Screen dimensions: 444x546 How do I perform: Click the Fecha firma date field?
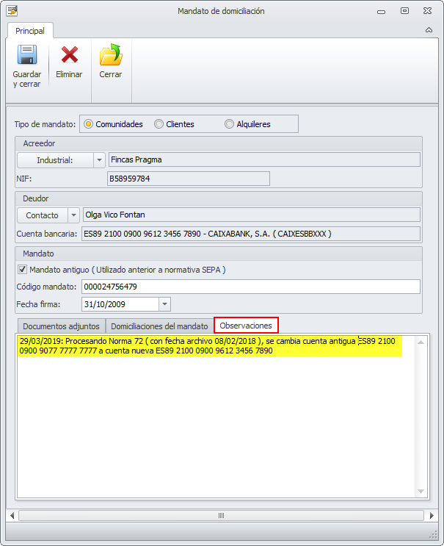[120, 304]
